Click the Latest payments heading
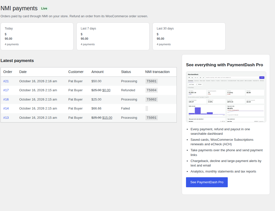Image resolution: width=275 pixels, height=211 pixels. coord(17,60)
